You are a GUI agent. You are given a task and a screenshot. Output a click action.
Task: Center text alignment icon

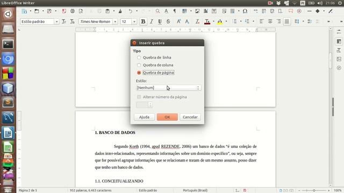click(270, 21)
